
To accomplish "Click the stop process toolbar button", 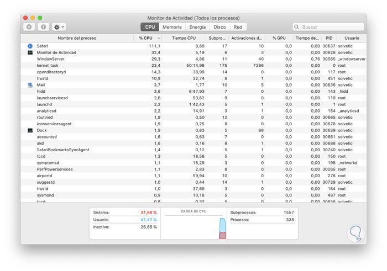I will (29, 27).
